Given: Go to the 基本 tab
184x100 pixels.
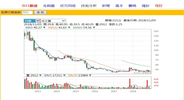Looking at the screenshot, I should pos(119,6).
